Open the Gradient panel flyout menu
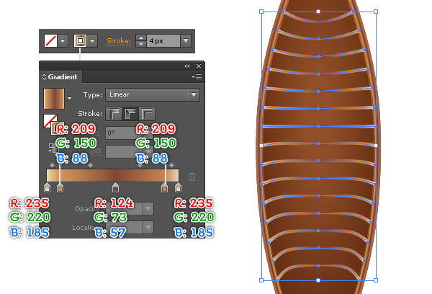The image size is (432, 294). coord(197,76)
